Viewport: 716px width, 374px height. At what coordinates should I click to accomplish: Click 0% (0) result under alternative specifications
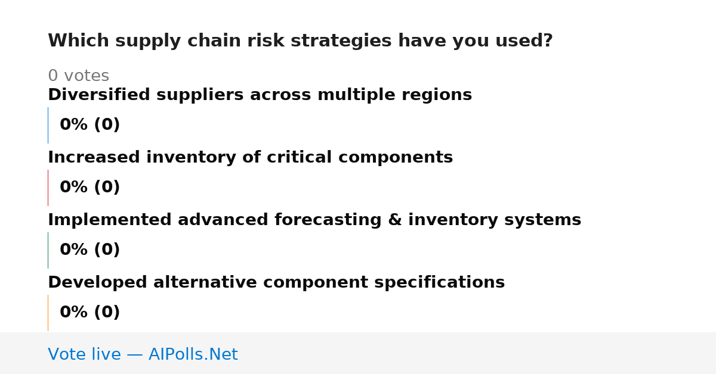(x=89, y=313)
